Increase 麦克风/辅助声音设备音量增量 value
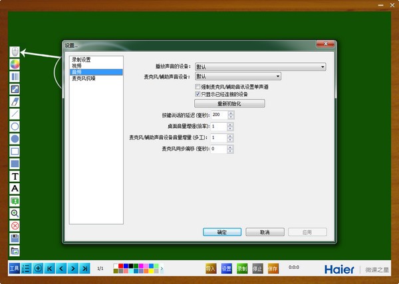This screenshot has height=284, width=399. (230, 136)
